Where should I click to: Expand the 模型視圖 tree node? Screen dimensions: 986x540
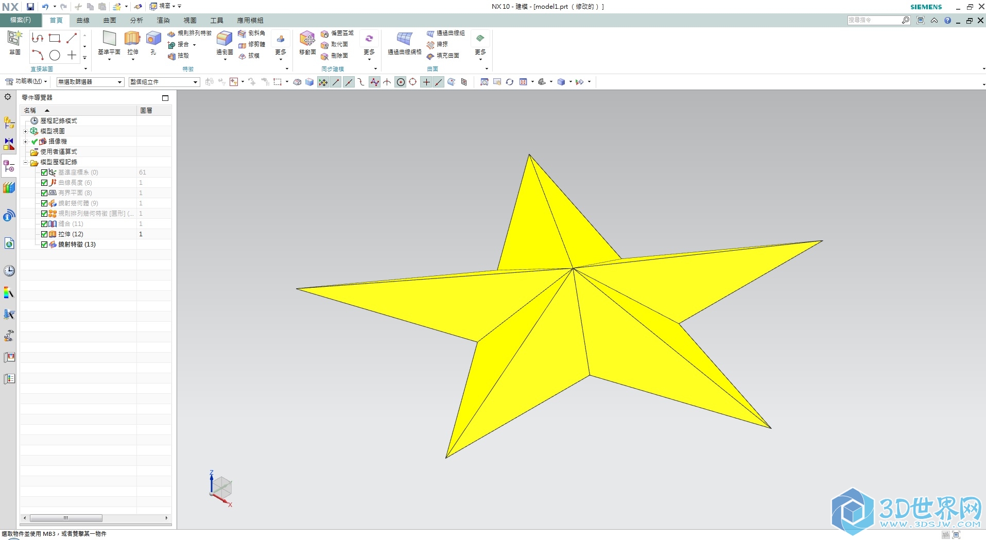[25, 131]
